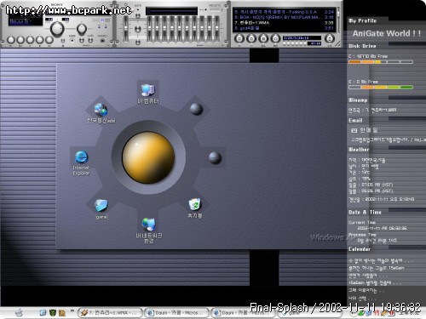426x319 pixels.
Task: Expand the quick launch overflow chevron
Action: pos(72,311)
